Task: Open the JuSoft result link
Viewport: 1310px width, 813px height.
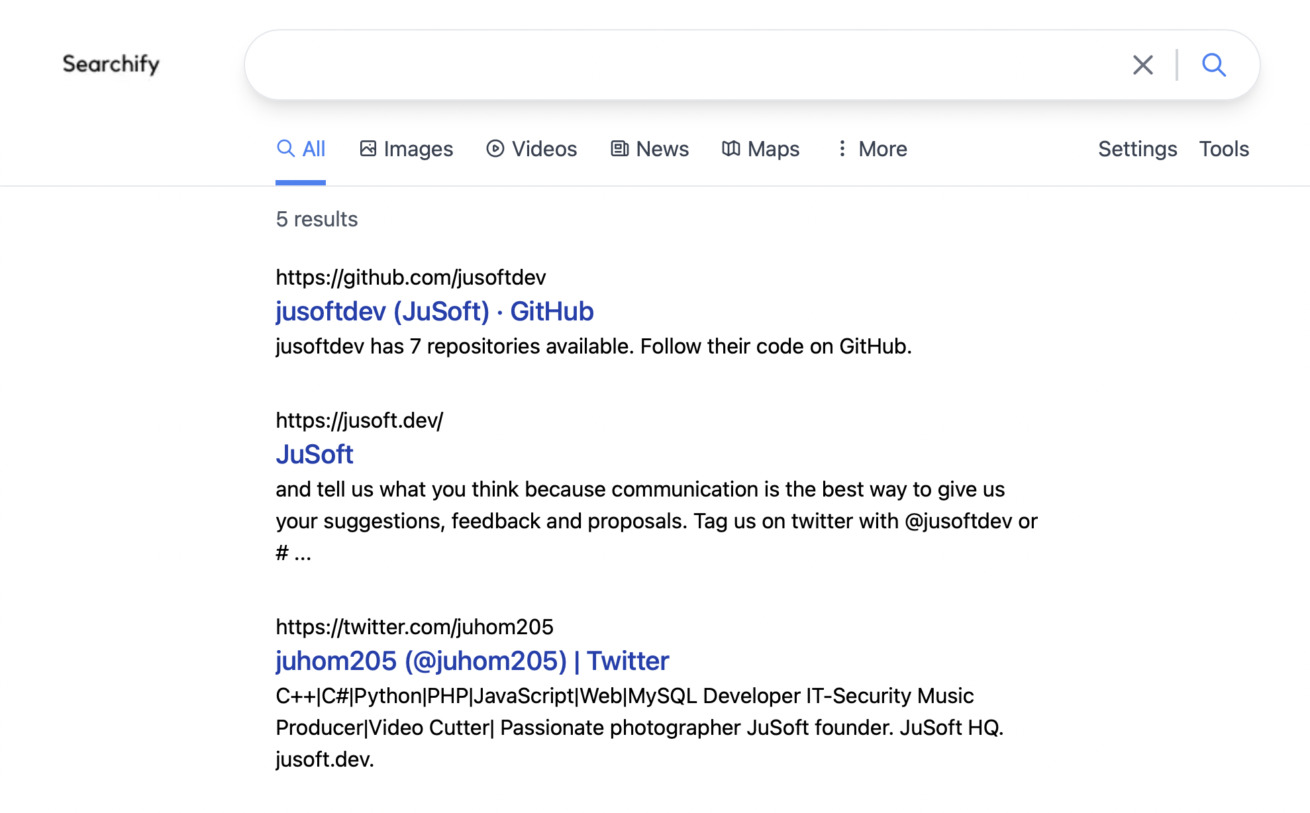Action: pos(315,454)
